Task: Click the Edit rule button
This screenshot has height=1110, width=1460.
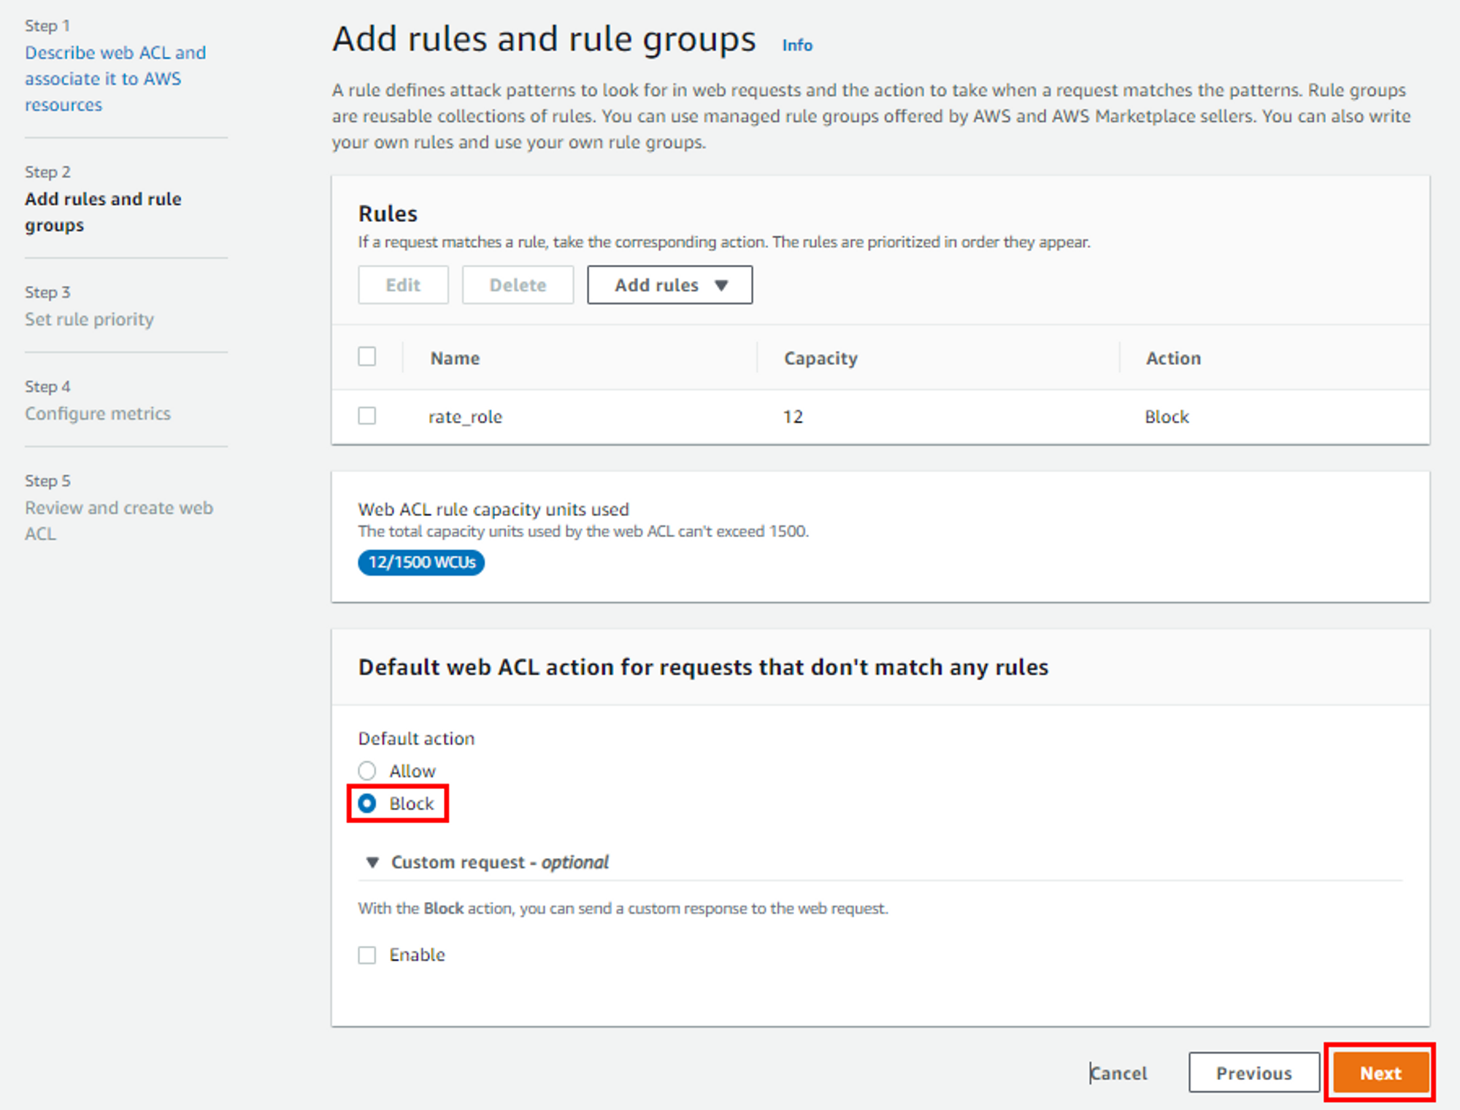Action: coord(403,285)
